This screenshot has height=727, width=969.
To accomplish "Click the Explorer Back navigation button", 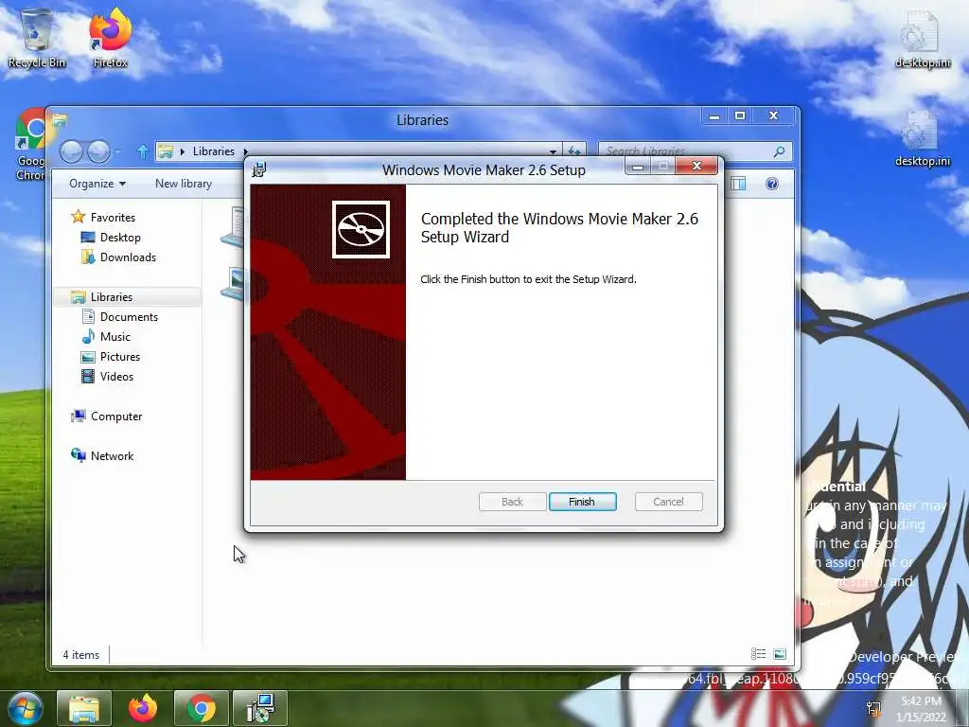I will coord(71,151).
